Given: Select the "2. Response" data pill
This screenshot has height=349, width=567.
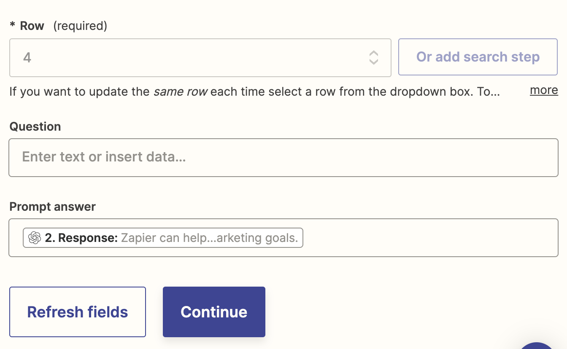Looking at the screenshot, I should point(81,238).
